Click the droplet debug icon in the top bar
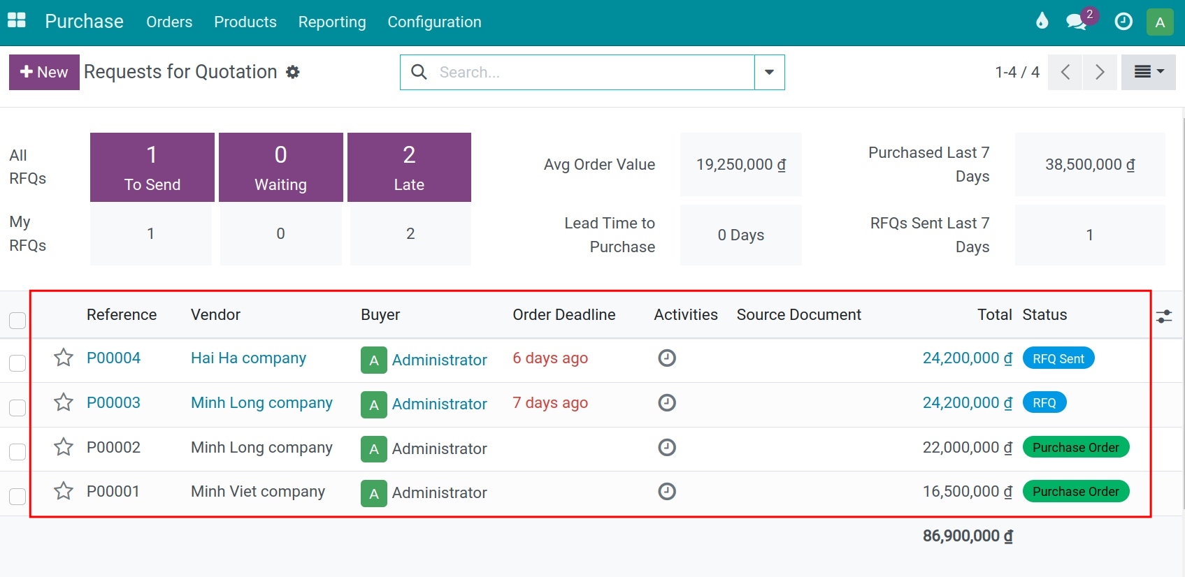The height and width of the screenshot is (577, 1185). click(1042, 21)
